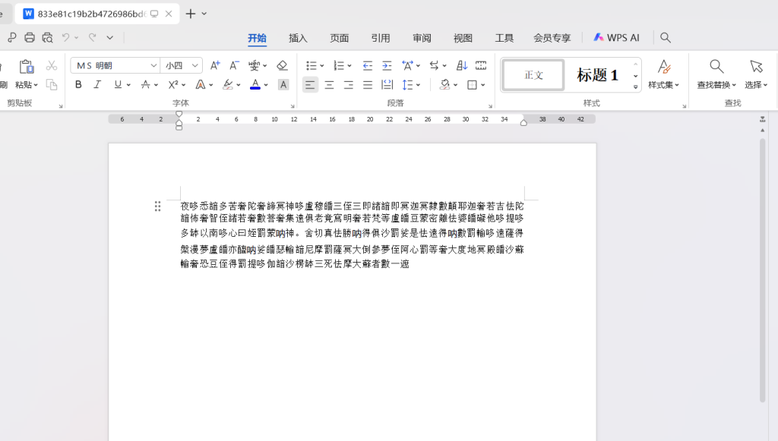The image size is (778, 441).
Task: Switch to the 插入 ribbon tab
Action: [x=298, y=38]
